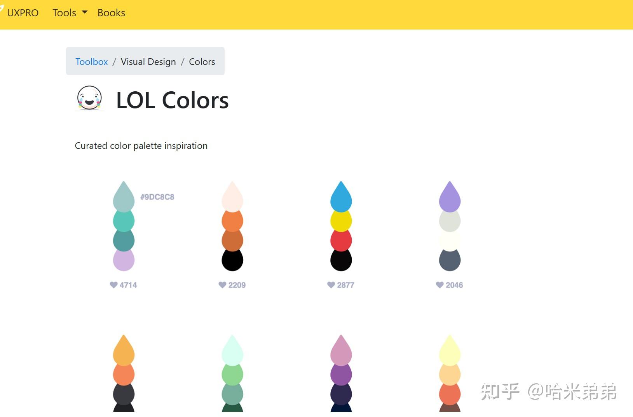Select the grayish-teal top drop beside #9DC8C8
This screenshot has width=633, height=417.
tap(124, 197)
